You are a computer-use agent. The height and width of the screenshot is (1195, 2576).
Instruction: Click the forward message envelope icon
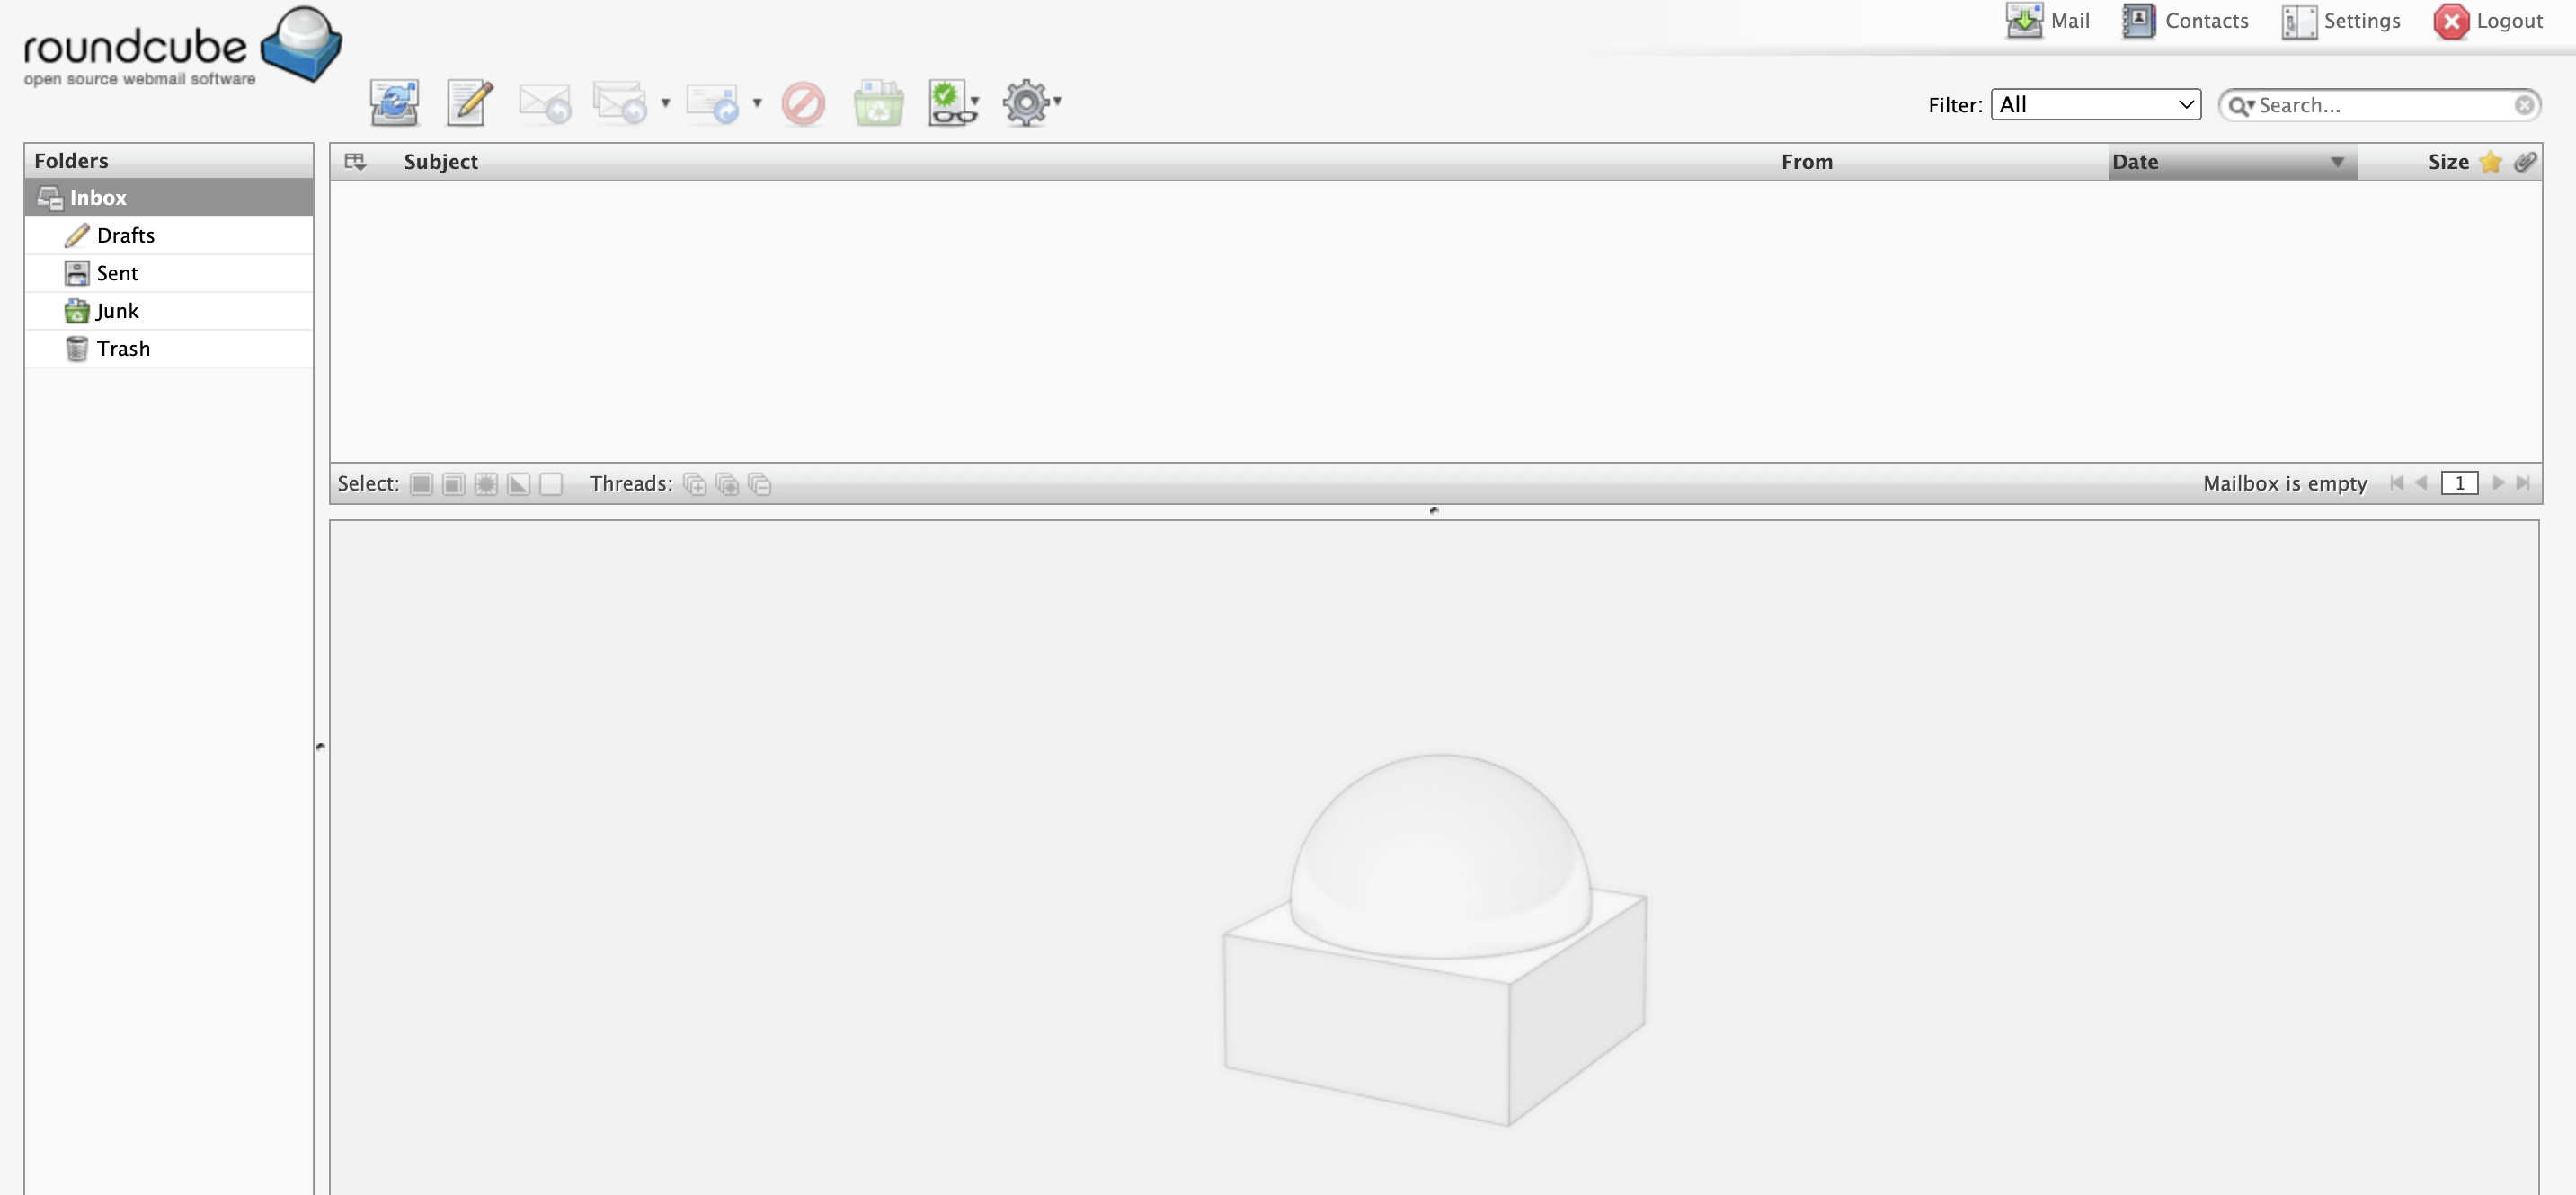[711, 102]
